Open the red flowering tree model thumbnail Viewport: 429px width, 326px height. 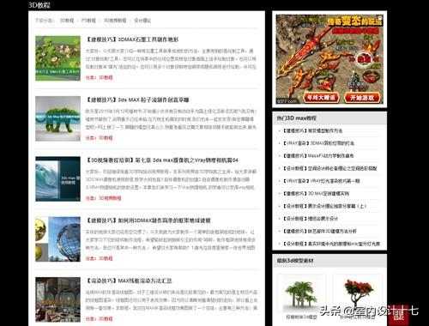358,294
